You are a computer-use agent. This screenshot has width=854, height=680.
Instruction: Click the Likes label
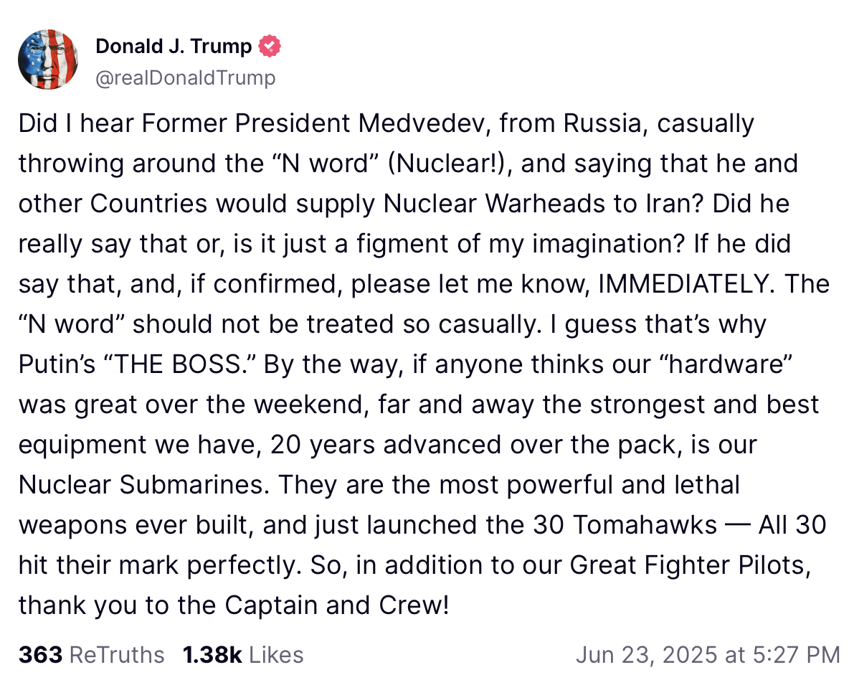click(x=276, y=654)
